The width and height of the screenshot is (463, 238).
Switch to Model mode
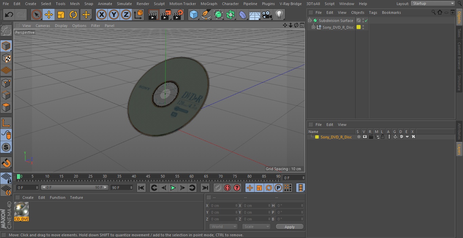click(x=6, y=46)
